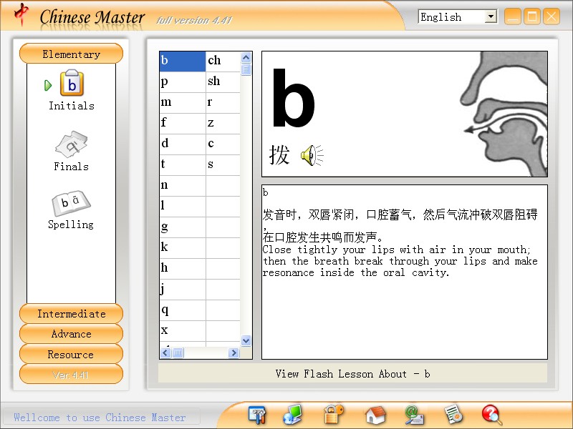573x429 pixels.
Task: Expand the Advance section
Action: (x=71, y=334)
